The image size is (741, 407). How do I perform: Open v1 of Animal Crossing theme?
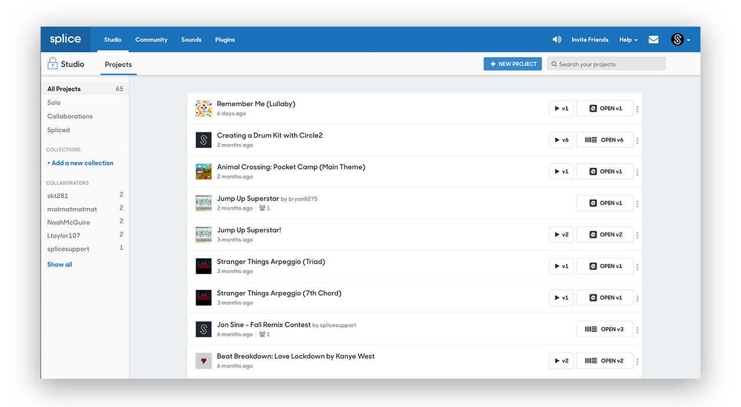[x=605, y=171]
